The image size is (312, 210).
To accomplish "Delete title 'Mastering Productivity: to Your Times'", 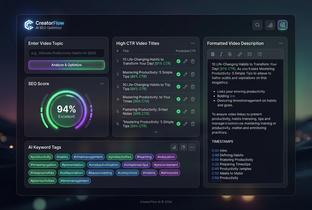I will (x=193, y=99).
